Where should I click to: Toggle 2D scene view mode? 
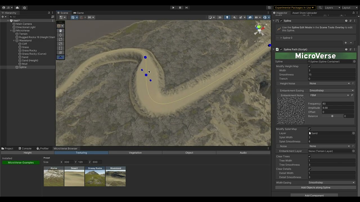pyautogui.click(x=220, y=17)
